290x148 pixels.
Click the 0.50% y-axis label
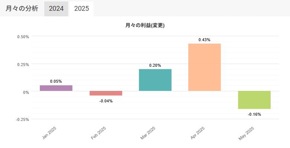pos(23,37)
